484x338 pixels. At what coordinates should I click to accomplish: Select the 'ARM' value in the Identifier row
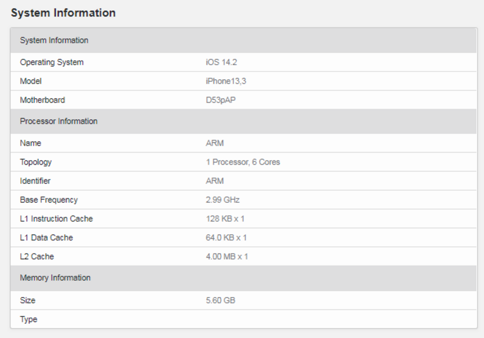pos(215,181)
